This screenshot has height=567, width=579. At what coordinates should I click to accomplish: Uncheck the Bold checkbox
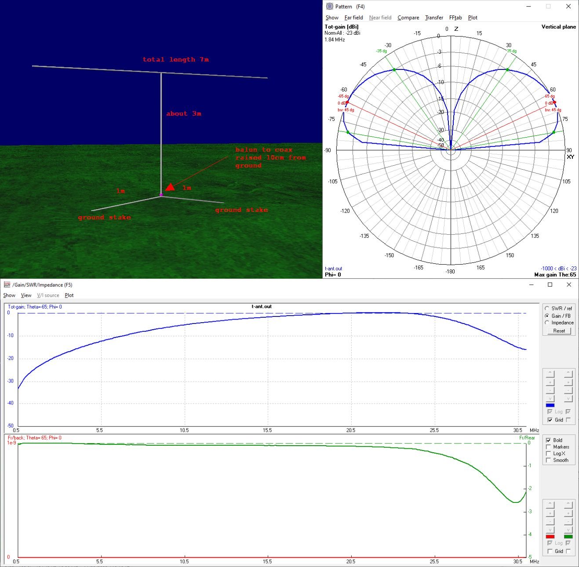coord(548,440)
